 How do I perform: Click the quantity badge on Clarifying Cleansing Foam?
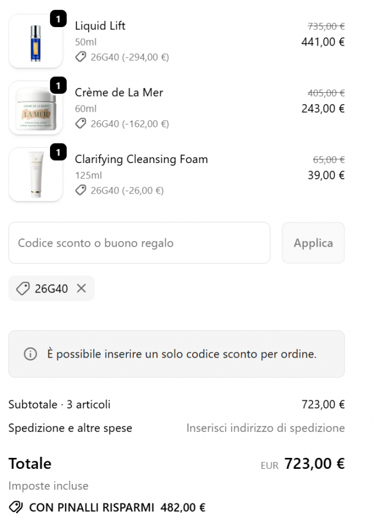(58, 153)
